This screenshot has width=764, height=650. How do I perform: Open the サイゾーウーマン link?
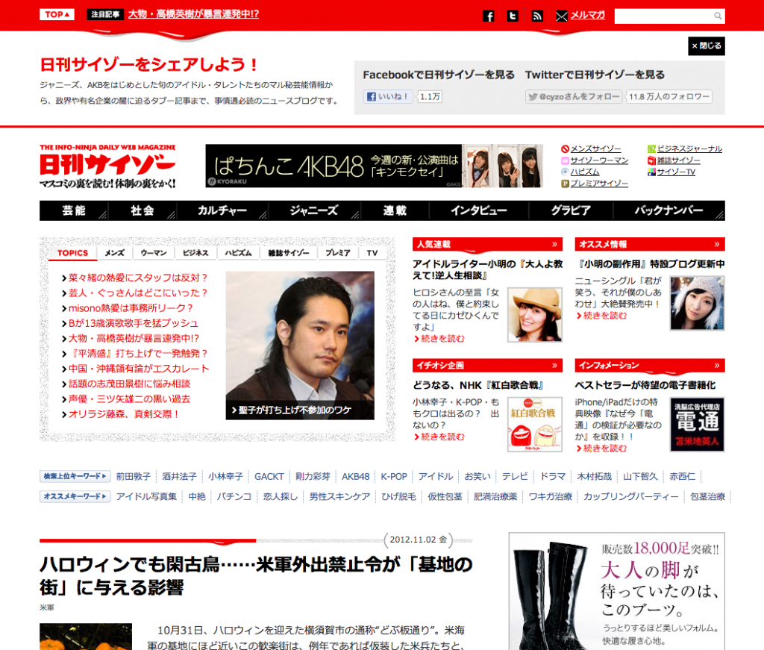[x=599, y=160]
